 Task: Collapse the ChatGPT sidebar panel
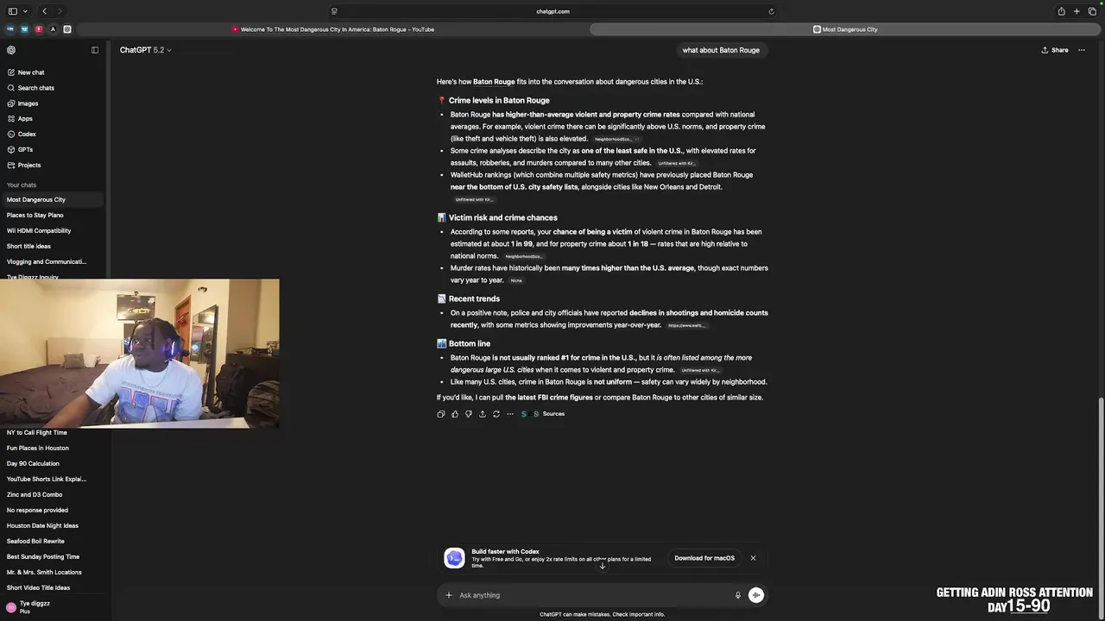pyautogui.click(x=95, y=50)
